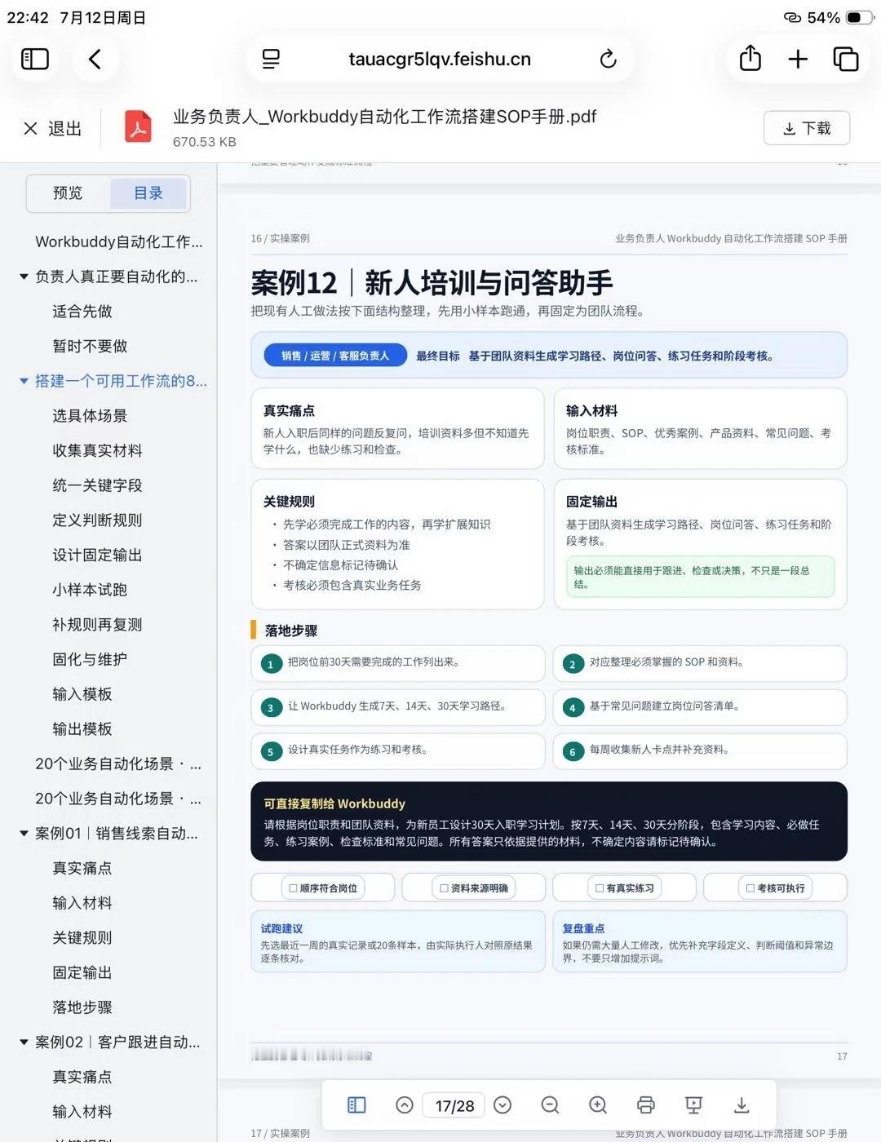Toggle the Safari sidebar icon

[35, 59]
